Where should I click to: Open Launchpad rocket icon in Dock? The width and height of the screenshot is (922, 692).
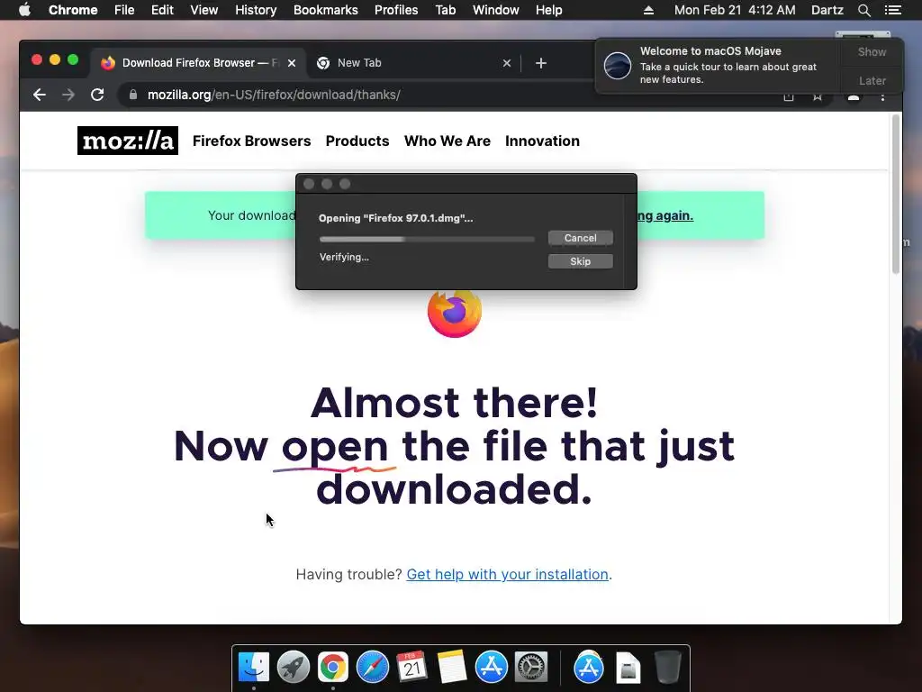294,667
